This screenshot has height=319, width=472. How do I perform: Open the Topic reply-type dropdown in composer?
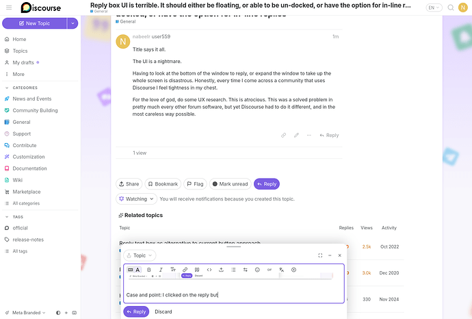point(140,255)
